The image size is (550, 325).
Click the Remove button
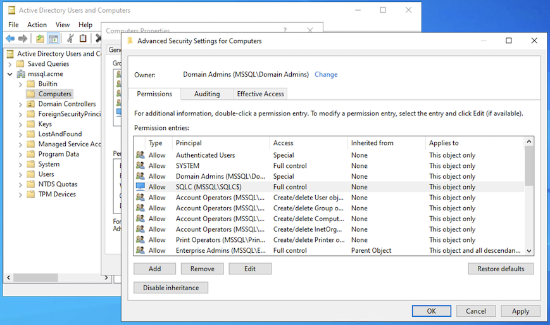[x=203, y=269]
